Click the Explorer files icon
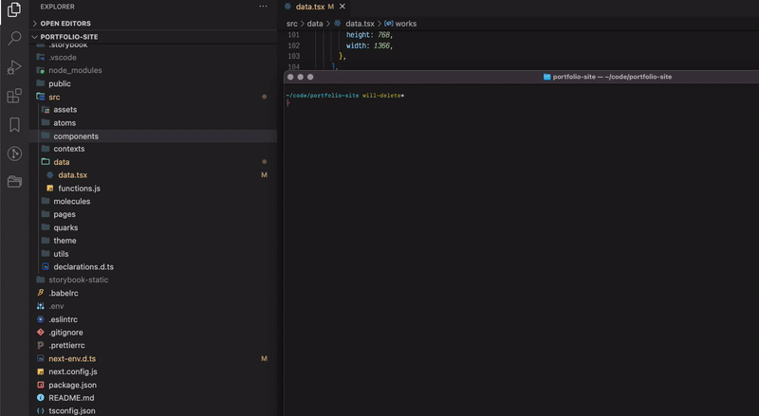This screenshot has width=759, height=416. pos(14,10)
